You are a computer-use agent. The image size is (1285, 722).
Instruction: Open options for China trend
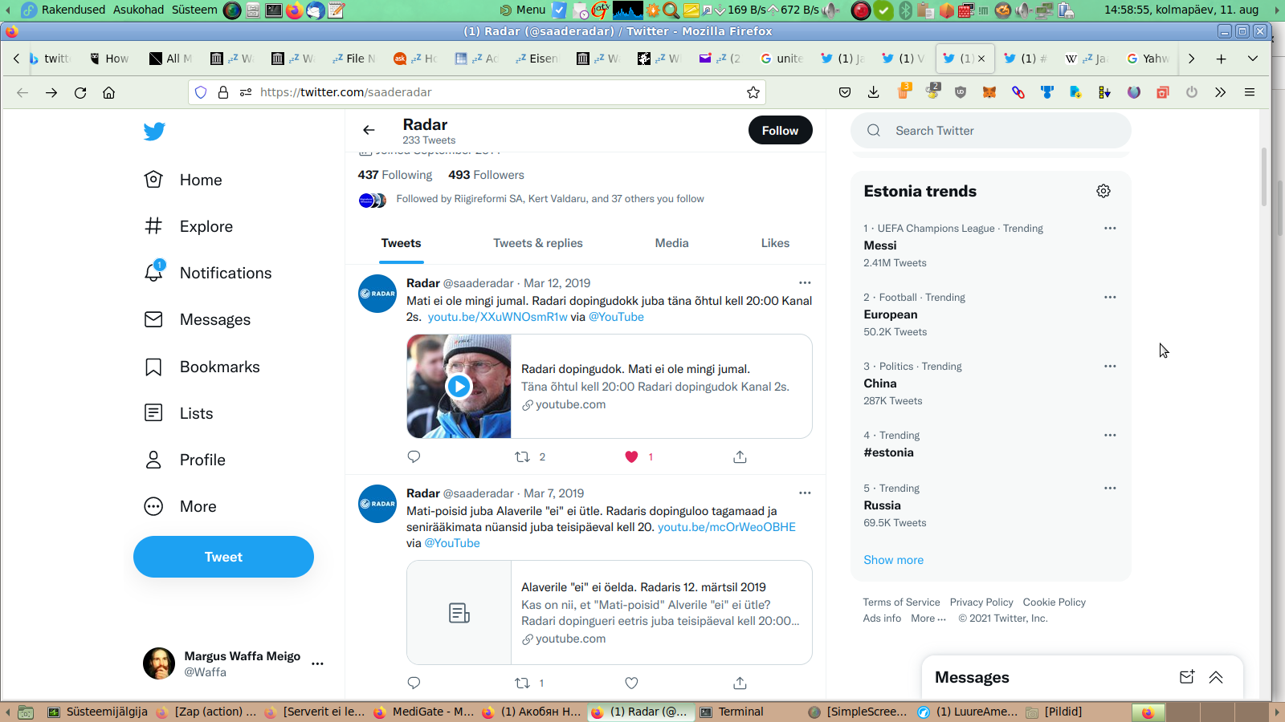(1110, 366)
